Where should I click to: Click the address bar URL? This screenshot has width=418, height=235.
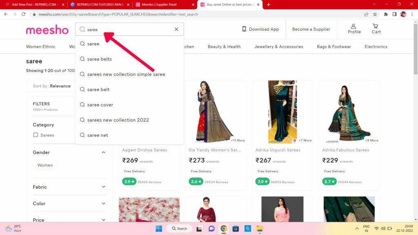[x=118, y=14]
